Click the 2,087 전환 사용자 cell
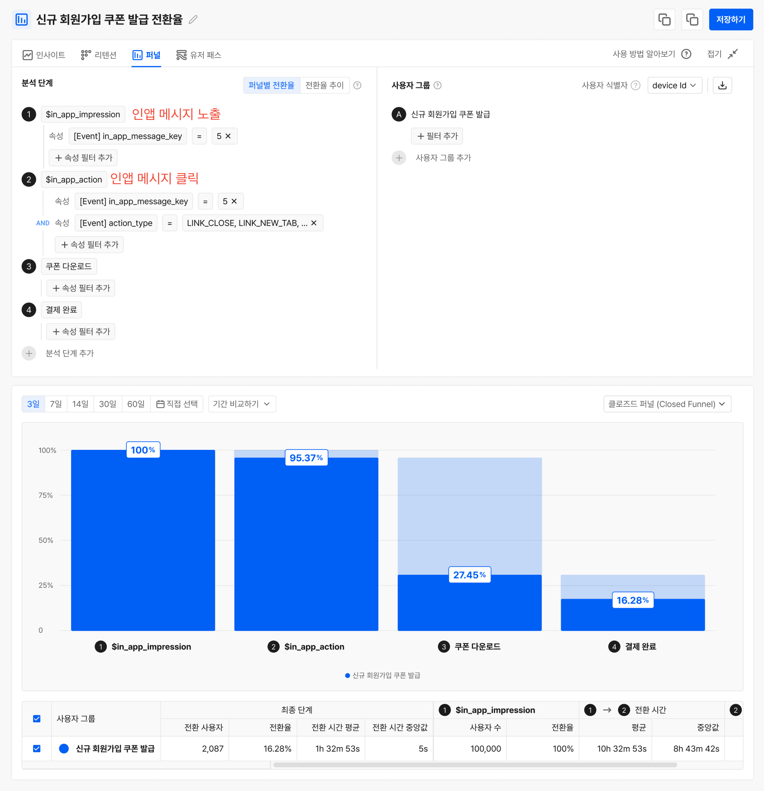 point(195,748)
